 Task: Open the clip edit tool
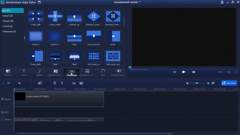pyautogui.click(x=40, y=83)
